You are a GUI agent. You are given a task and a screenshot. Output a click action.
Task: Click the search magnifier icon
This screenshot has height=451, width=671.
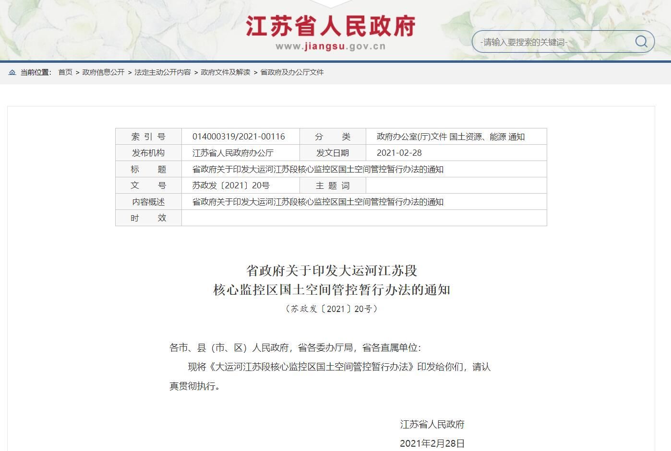coord(641,42)
